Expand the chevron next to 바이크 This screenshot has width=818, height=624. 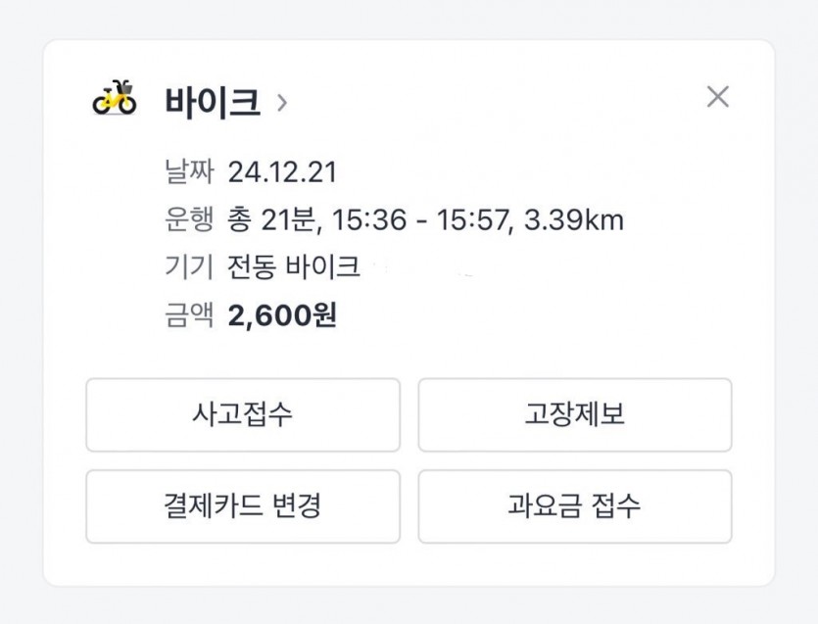(x=282, y=102)
